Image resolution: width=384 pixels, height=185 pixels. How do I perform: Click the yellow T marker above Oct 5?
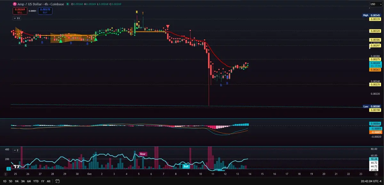(143, 13)
